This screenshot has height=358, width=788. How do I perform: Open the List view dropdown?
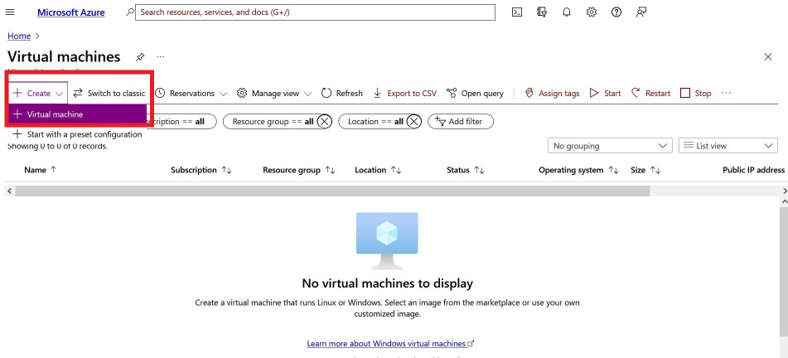(x=728, y=146)
